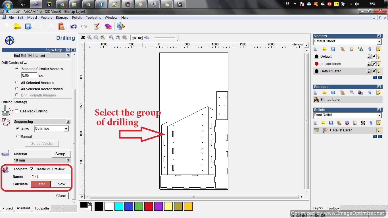Viewport: 388px width, 218px height.
Task: Open the Reliefs menu
Action: click(x=77, y=18)
